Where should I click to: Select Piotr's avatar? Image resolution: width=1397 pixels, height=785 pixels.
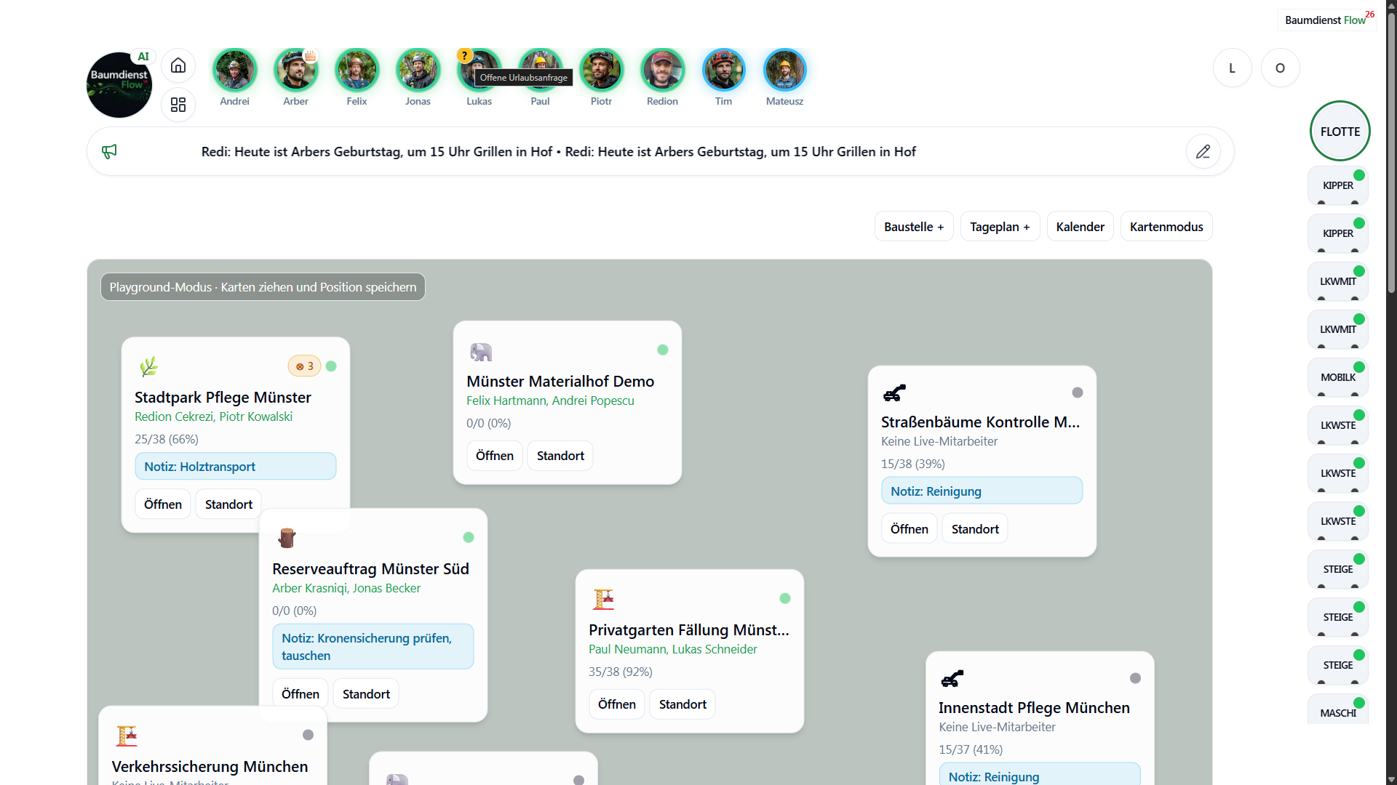[601, 70]
